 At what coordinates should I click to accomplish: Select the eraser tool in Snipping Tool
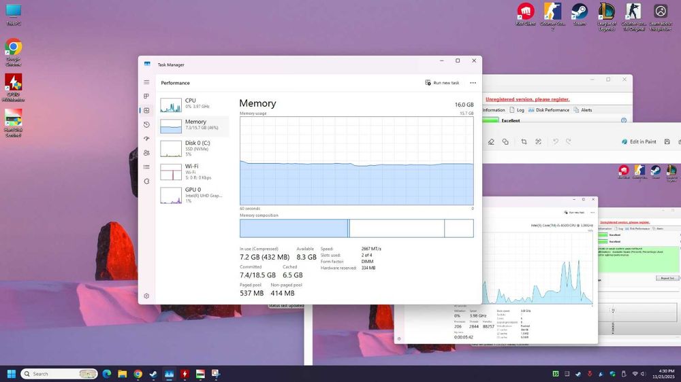click(x=491, y=142)
